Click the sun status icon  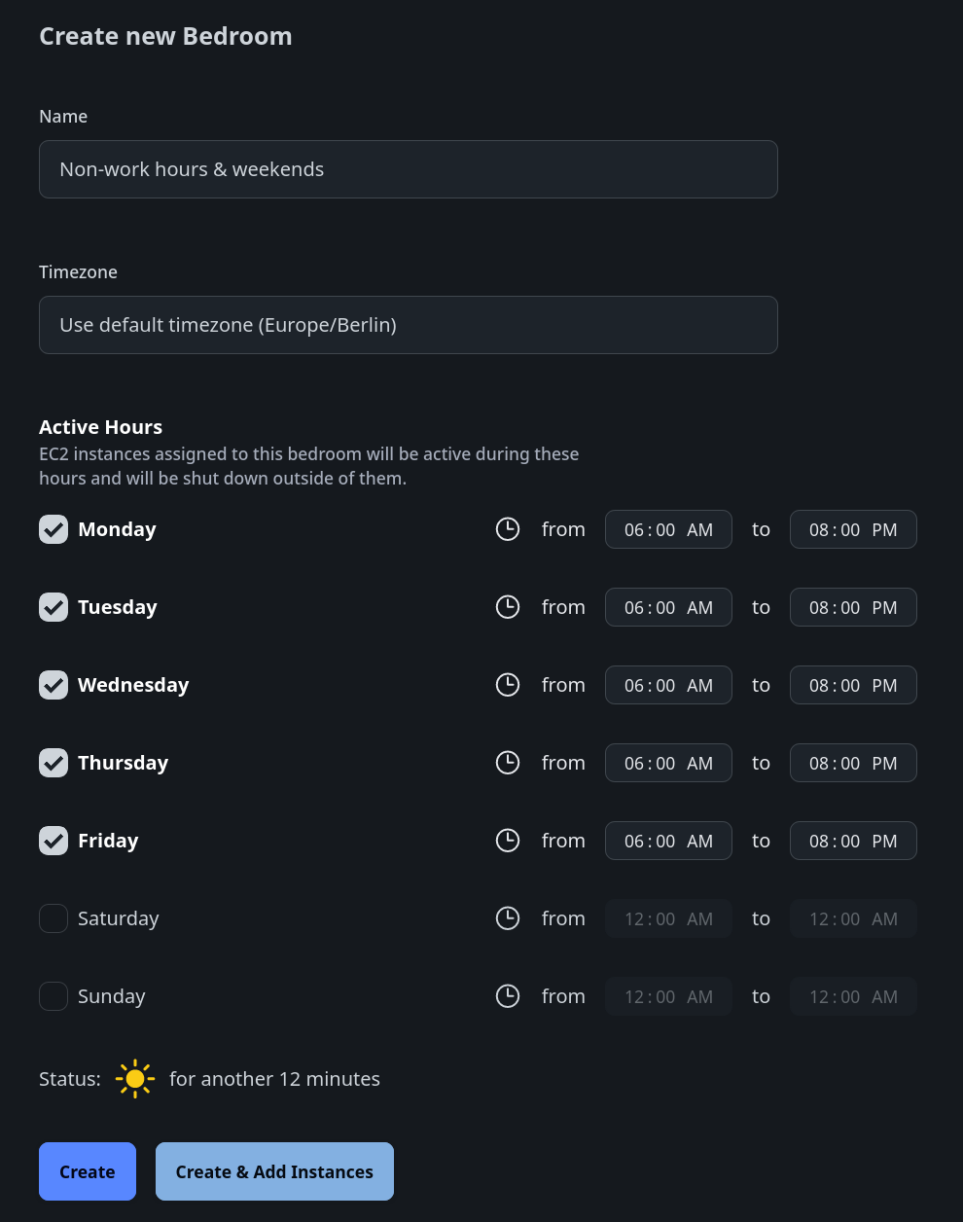(135, 1079)
